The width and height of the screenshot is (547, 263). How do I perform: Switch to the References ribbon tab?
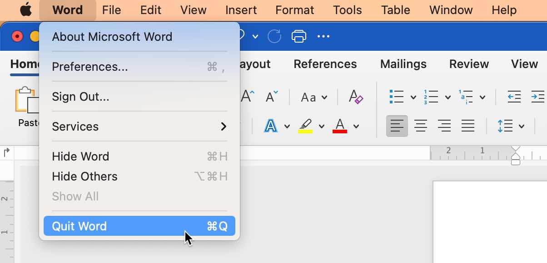coord(325,64)
